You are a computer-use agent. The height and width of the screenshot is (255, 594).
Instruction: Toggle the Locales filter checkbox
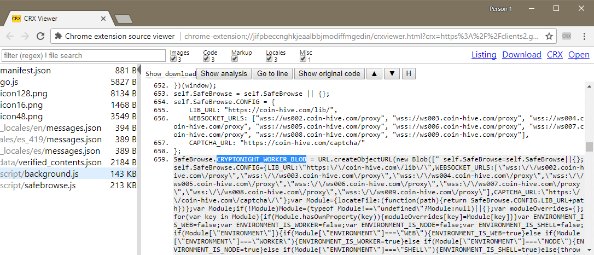[269, 59]
